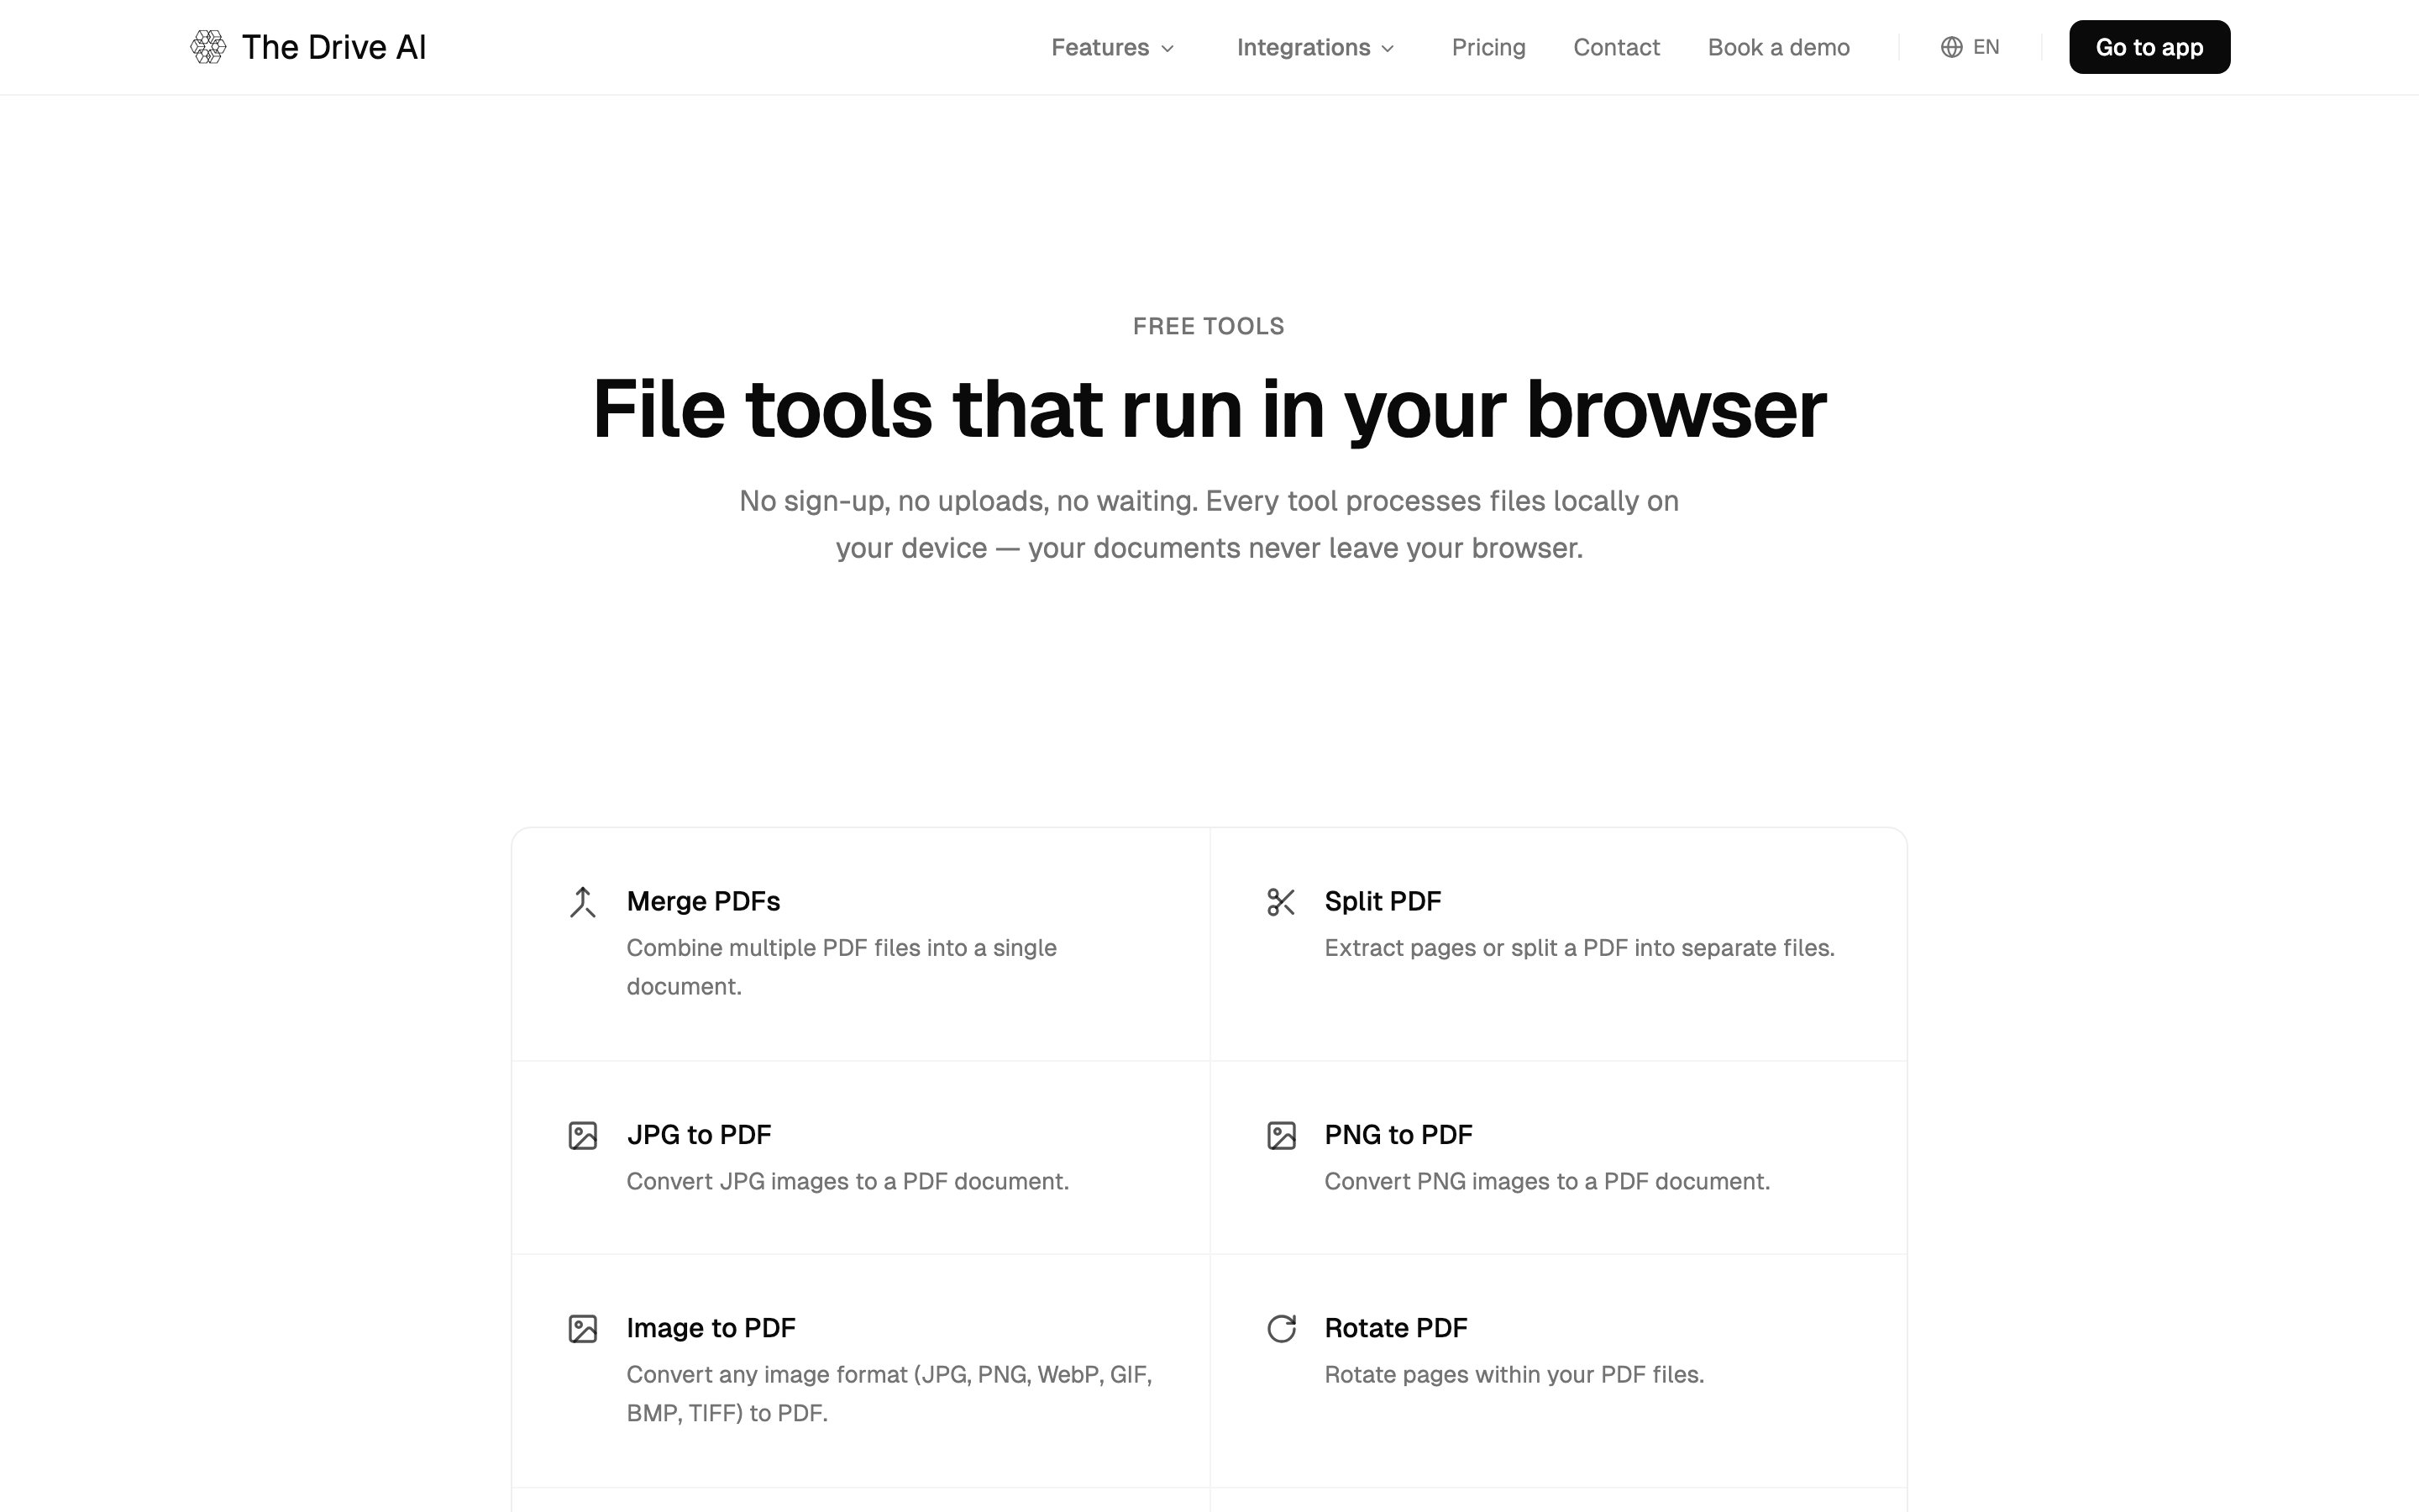
Task: Open the Pricing page
Action: (x=1488, y=47)
